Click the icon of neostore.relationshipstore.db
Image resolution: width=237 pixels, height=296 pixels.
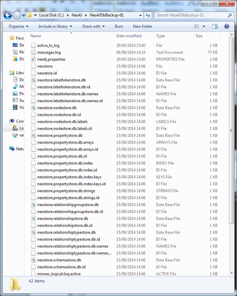pyautogui.click(x=34, y=218)
